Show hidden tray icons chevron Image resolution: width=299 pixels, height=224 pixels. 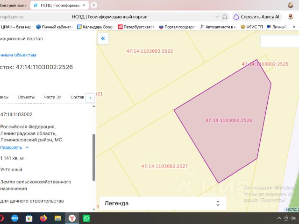279,218
